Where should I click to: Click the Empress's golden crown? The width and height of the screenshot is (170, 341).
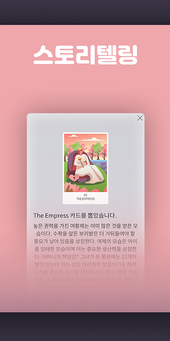coord(80,149)
